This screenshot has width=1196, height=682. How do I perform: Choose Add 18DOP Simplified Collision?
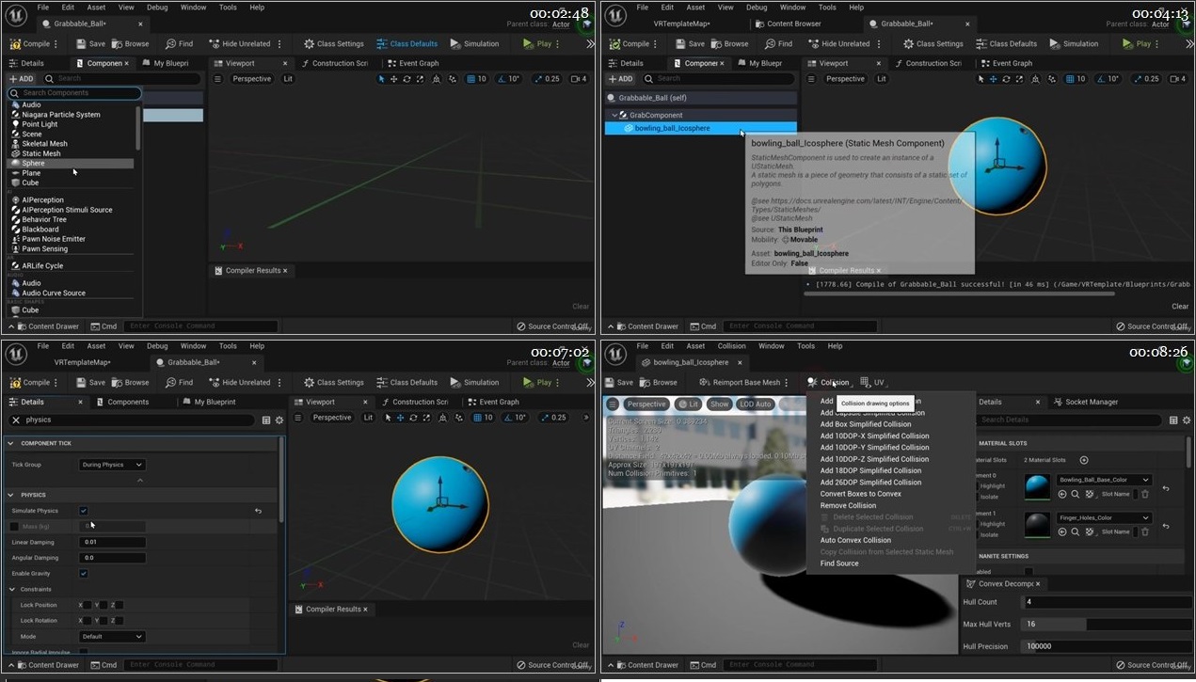click(870, 470)
